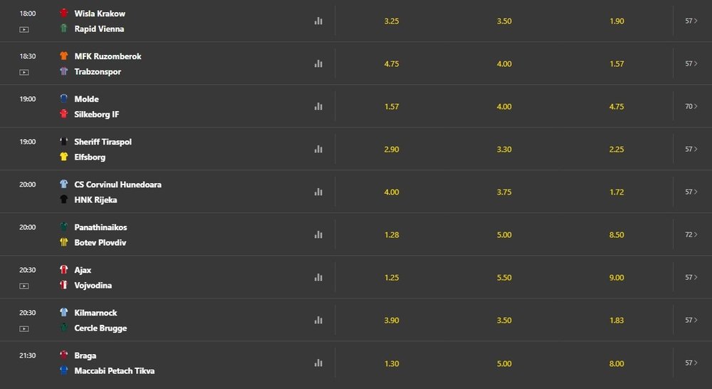Select Ajax home odds 1.25
Screen dimensions: 712x389
[x=392, y=277]
